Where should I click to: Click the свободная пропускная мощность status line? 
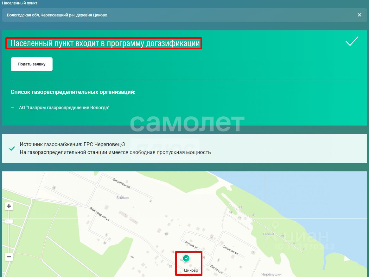115,152
